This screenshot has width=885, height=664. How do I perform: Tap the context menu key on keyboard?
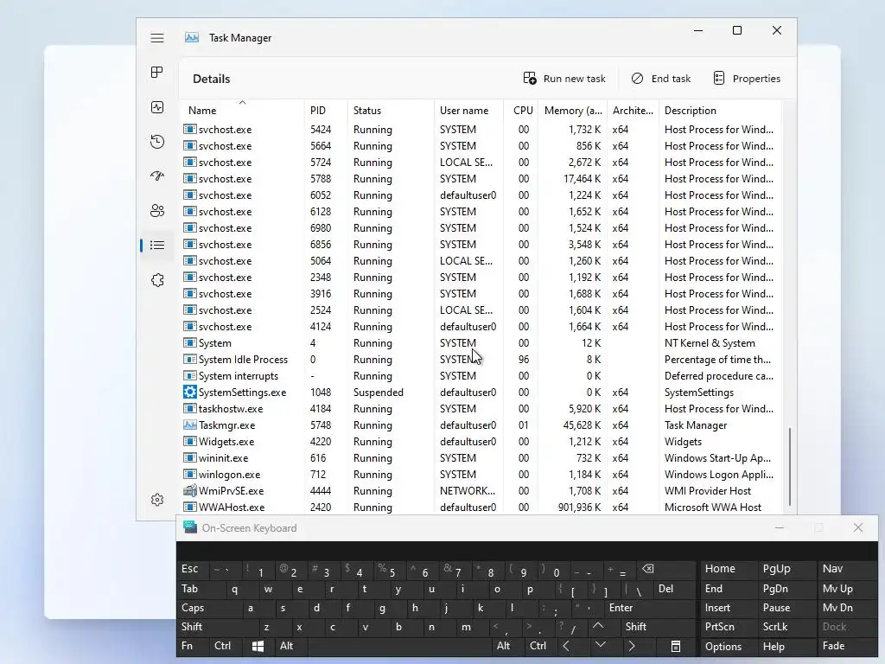pyautogui.click(x=676, y=646)
